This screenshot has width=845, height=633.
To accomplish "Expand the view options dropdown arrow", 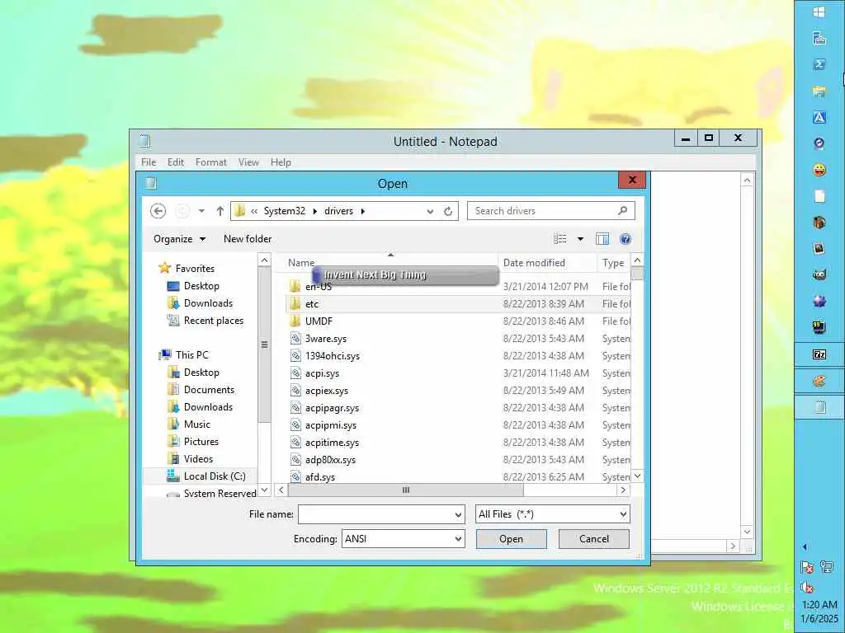I will 580,238.
